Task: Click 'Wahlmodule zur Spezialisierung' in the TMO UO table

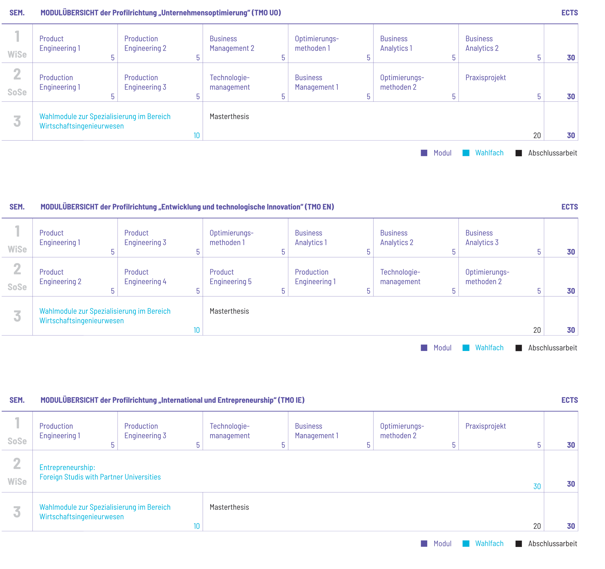Action: tap(105, 121)
